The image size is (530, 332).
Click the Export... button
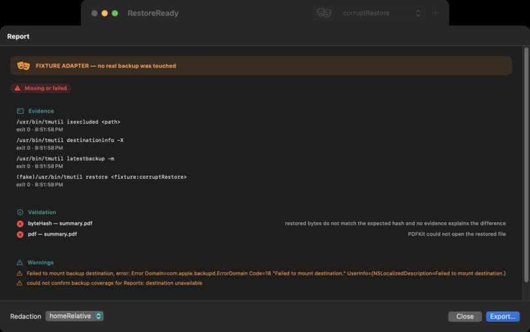click(502, 316)
